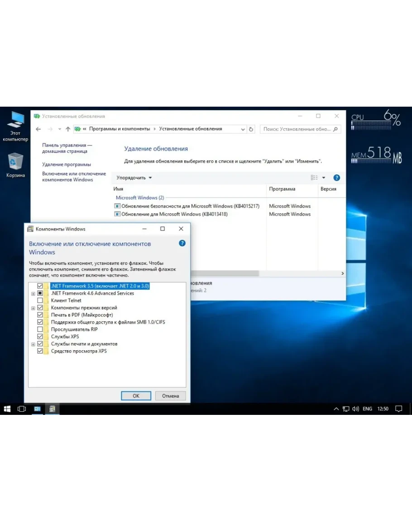This screenshot has width=412, height=522.
Task: Enable the Клиент Telnet checkbox
Action: click(x=40, y=301)
